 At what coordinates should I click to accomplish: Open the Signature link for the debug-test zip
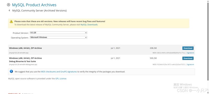coord(190,64)
